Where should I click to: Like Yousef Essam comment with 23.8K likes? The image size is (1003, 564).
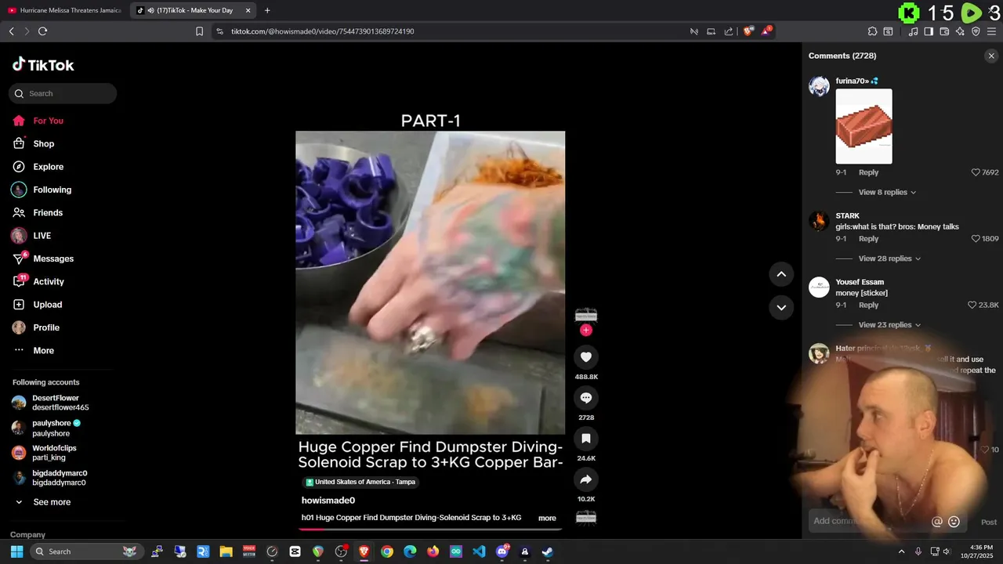coord(972,305)
